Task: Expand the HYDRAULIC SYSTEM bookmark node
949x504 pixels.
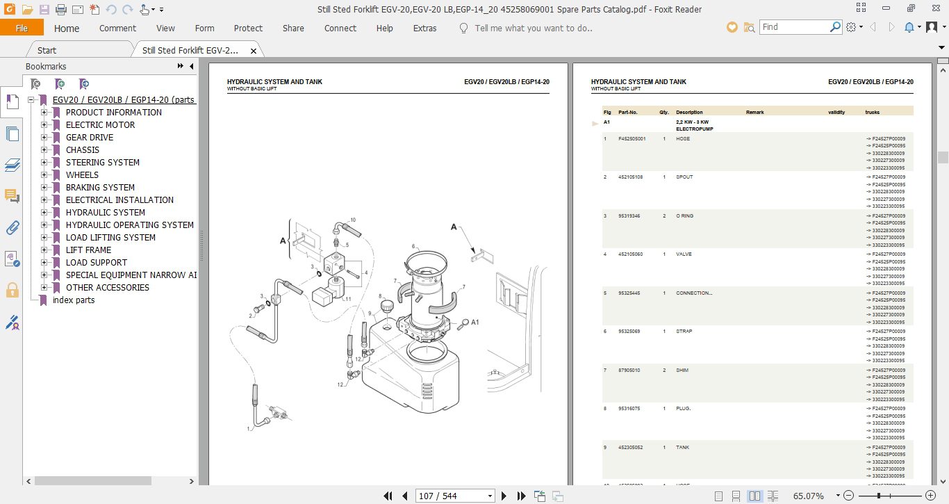Action: (44, 213)
